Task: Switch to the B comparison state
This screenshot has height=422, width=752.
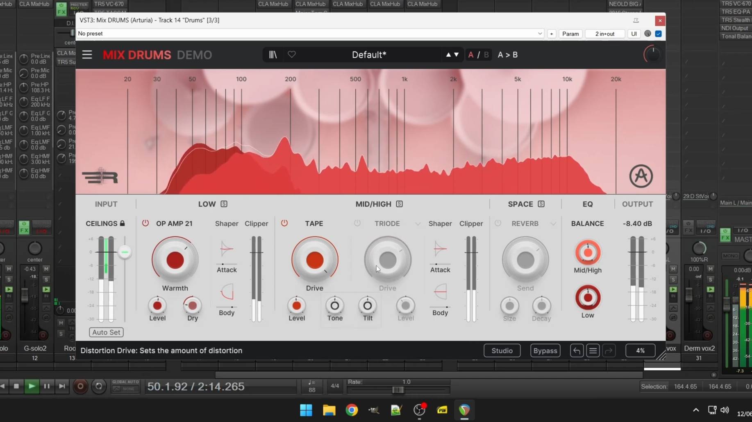Action: (486, 54)
